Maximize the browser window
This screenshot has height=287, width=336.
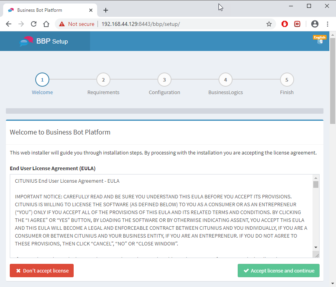point(309,6)
